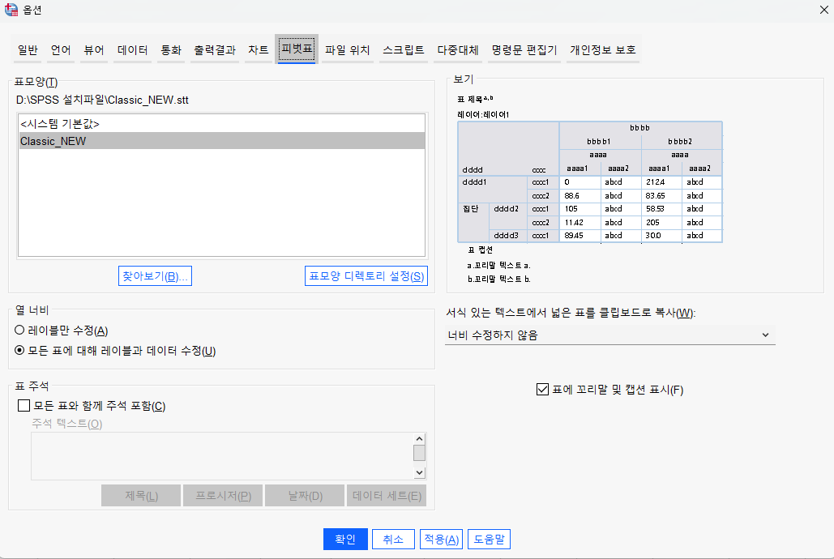Click the 도움말 button
The image size is (834, 559).
489,540
